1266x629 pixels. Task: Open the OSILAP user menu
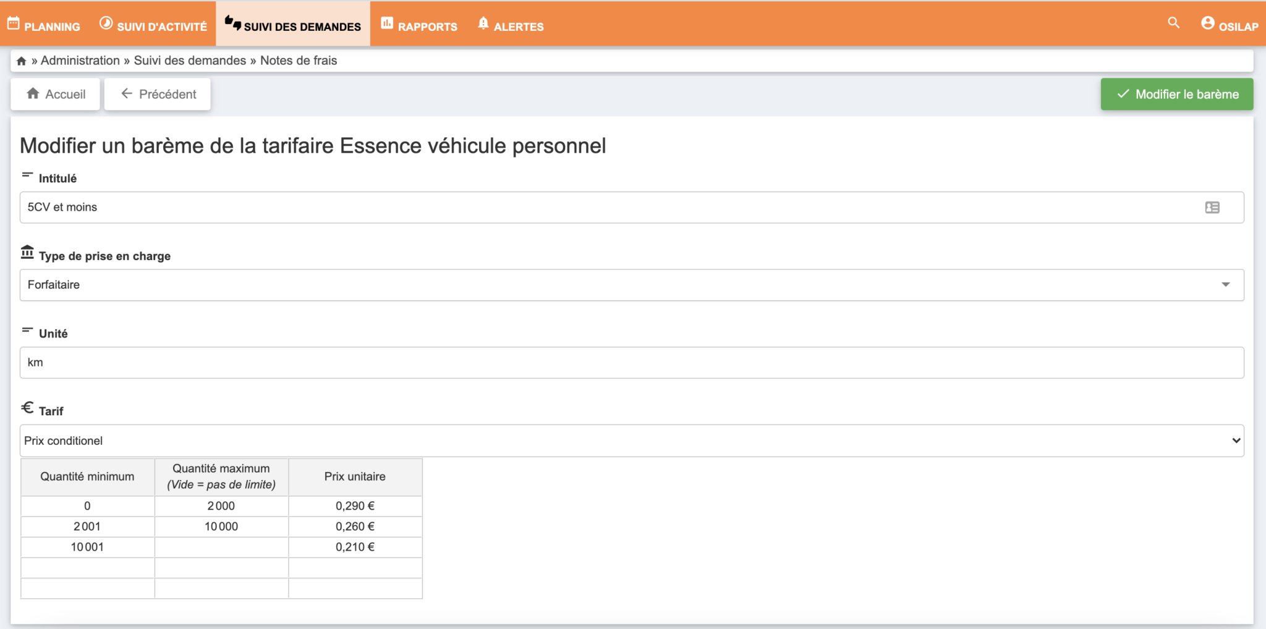pos(1230,23)
